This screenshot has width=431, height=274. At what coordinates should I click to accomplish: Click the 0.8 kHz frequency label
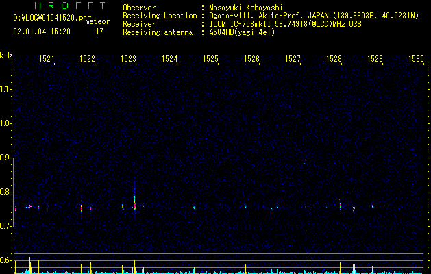pyautogui.click(x=5, y=192)
